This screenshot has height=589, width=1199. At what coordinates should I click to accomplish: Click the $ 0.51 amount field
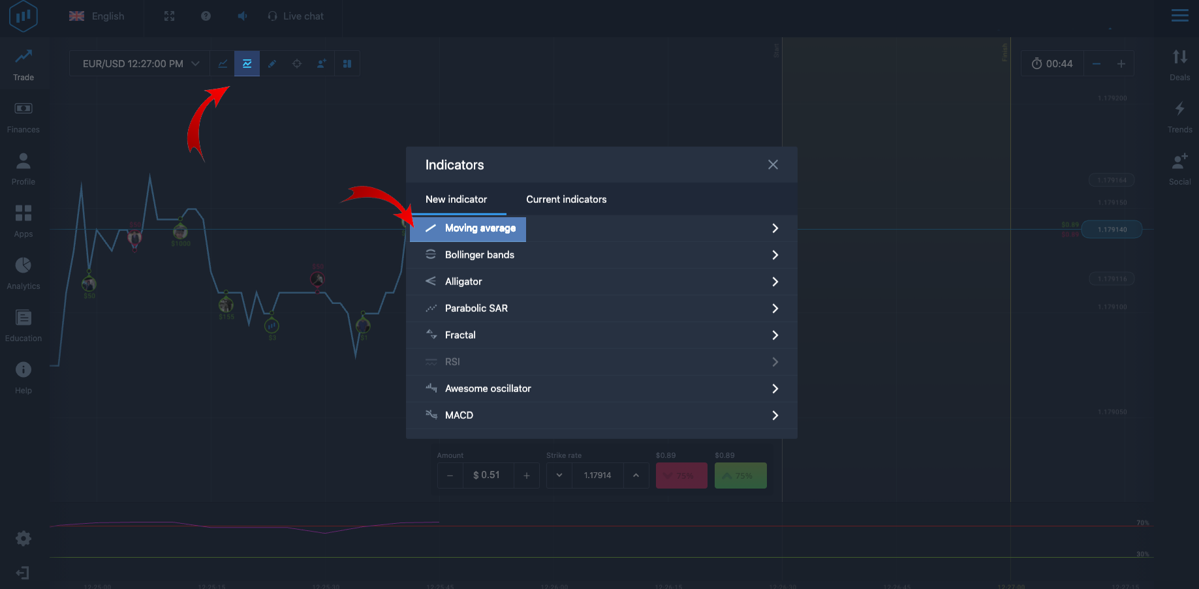click(x=488, y=476)
